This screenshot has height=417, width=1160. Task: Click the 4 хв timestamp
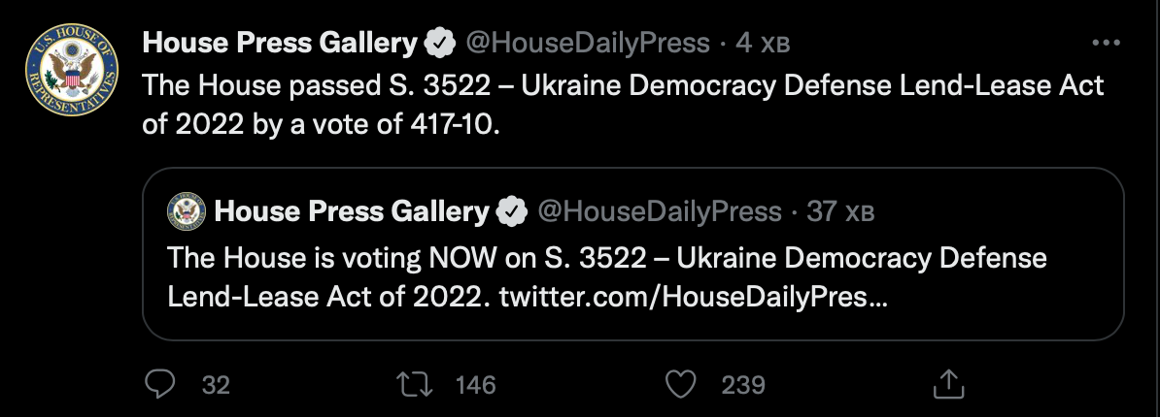(x=763, y=44)
